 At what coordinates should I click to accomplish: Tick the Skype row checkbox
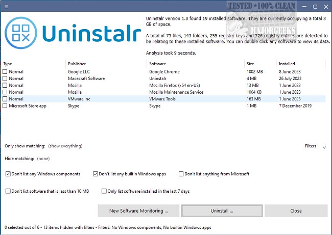[5, 106]
